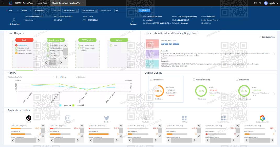Click the HUAWEI SmartCare logo
The image size is (280, 147).
point(21,3)
